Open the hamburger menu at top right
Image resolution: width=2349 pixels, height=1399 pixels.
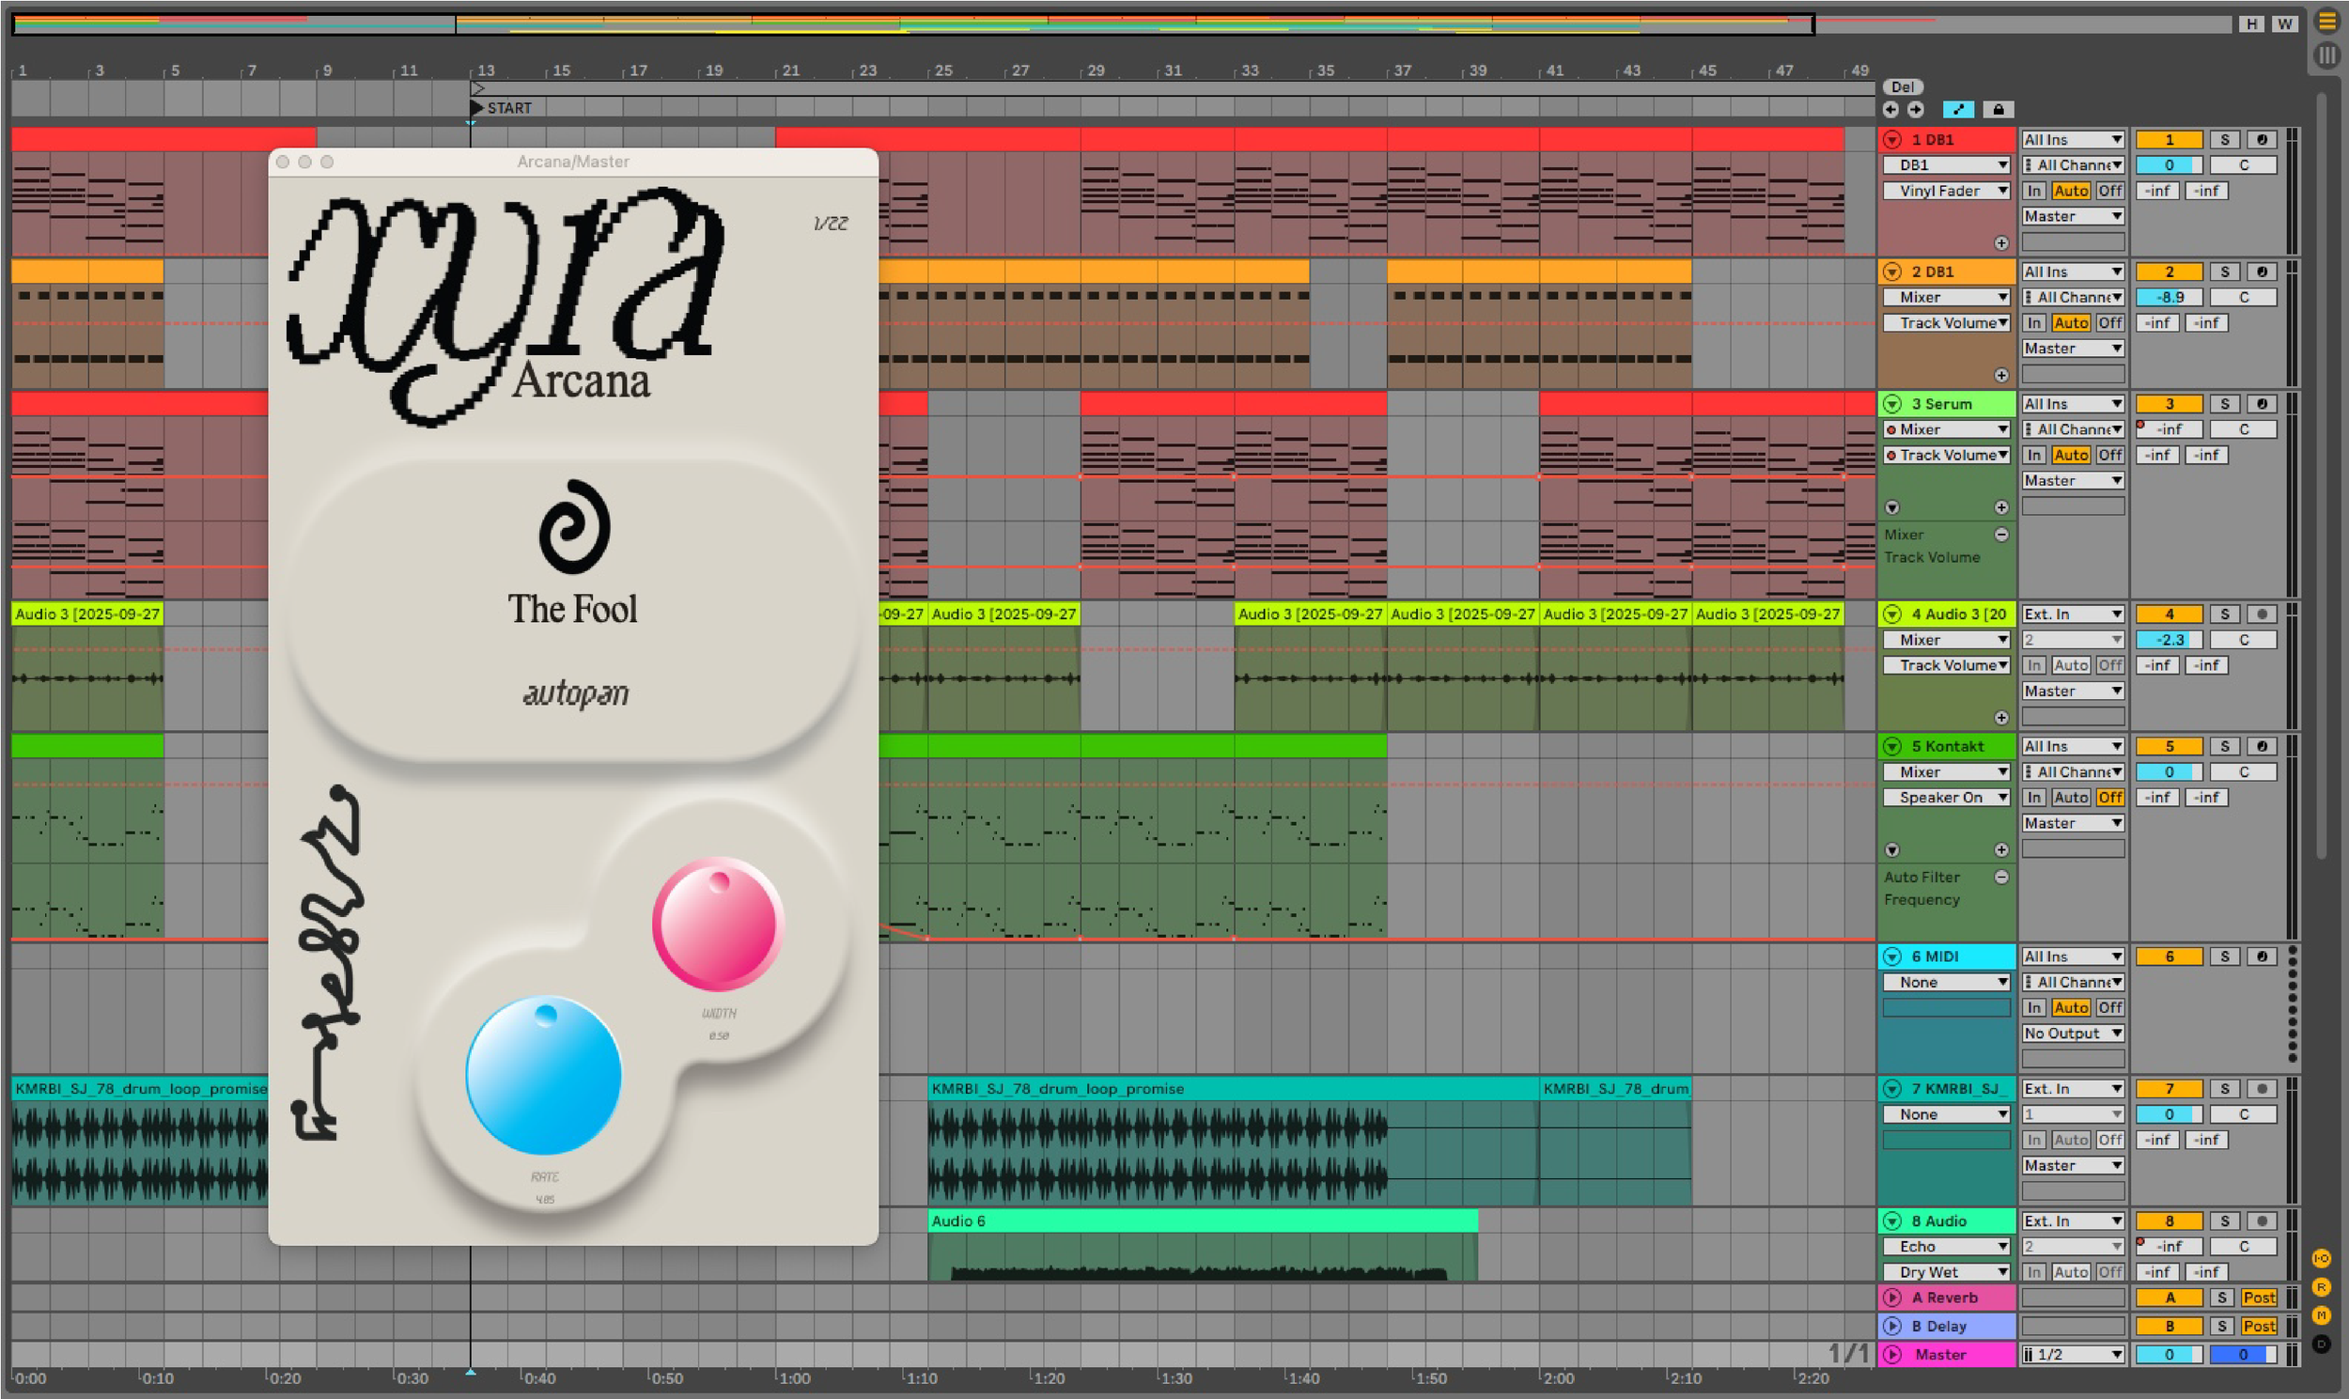coord(2326,22)
